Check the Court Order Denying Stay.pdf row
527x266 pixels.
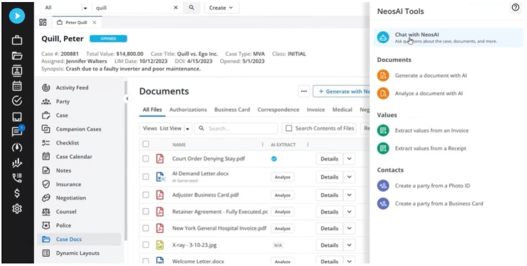point(146,158)
